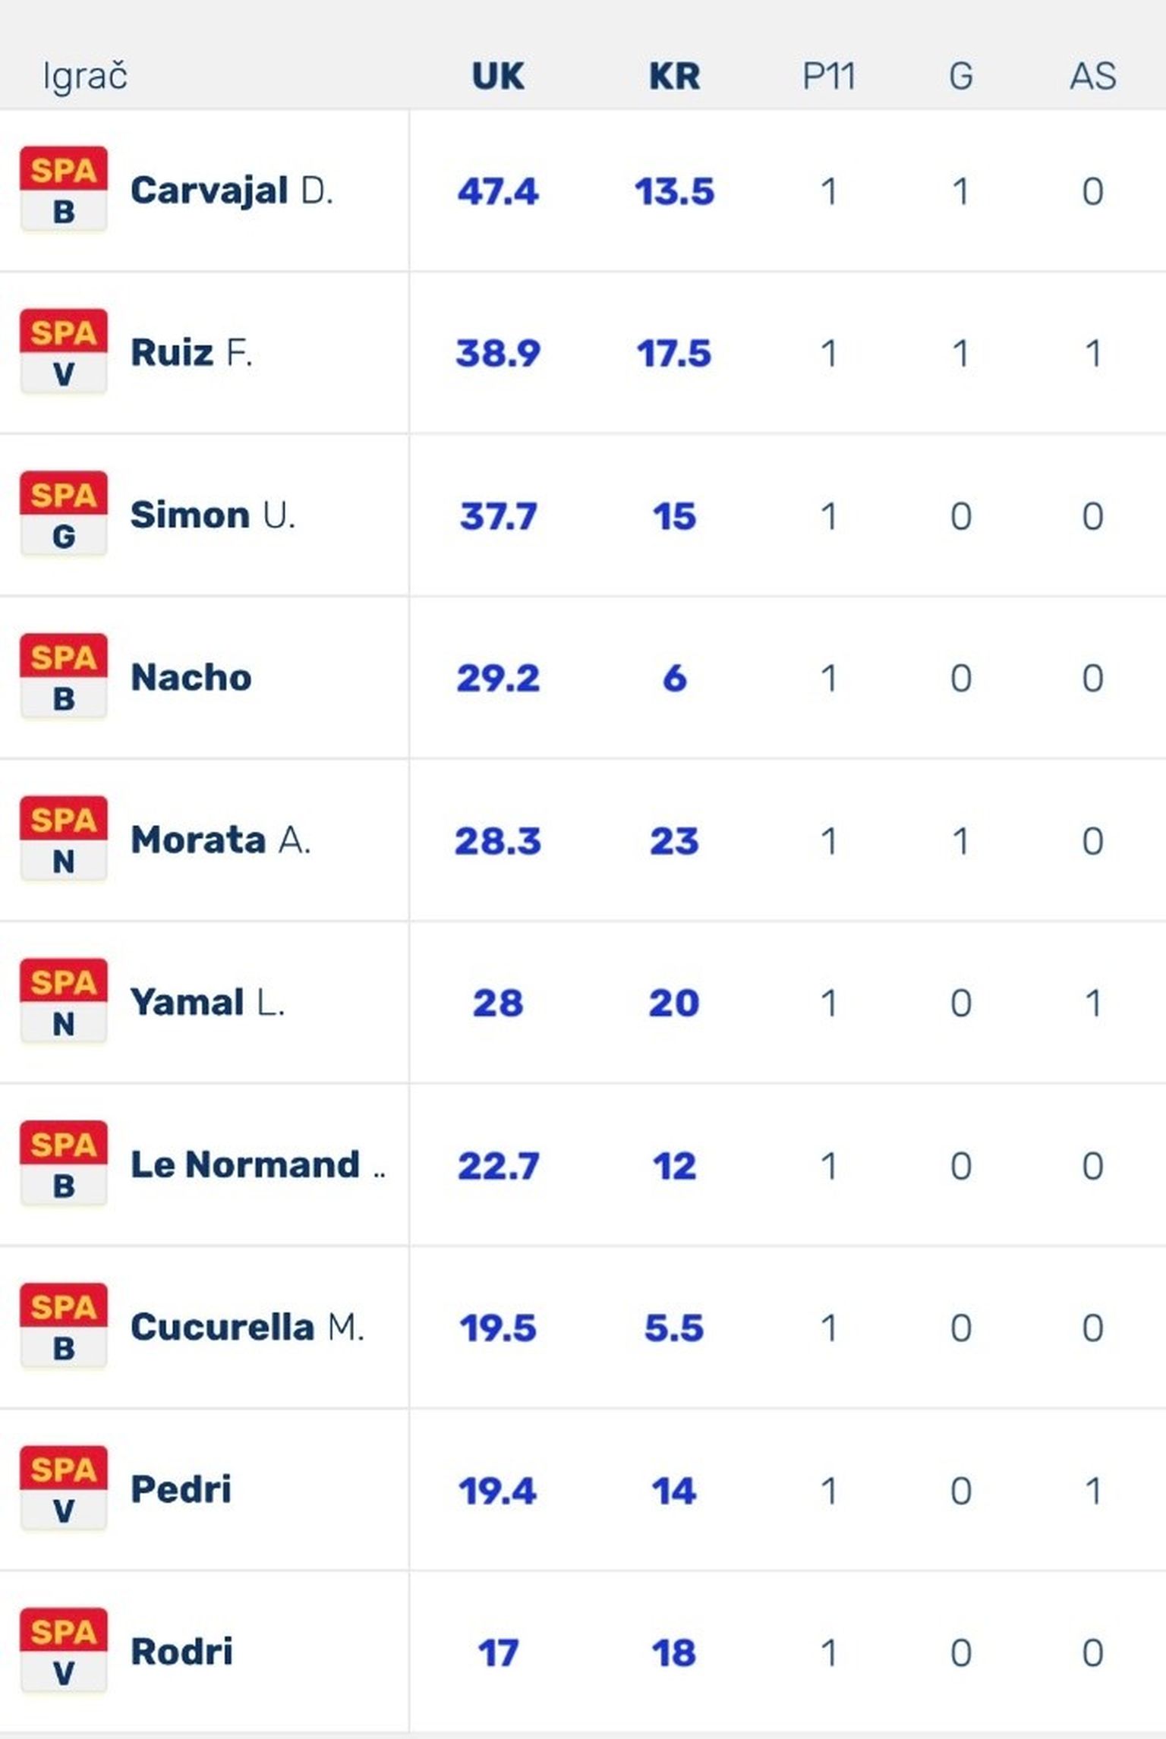Click Simon's SPA G team badge

pos(64,514)
